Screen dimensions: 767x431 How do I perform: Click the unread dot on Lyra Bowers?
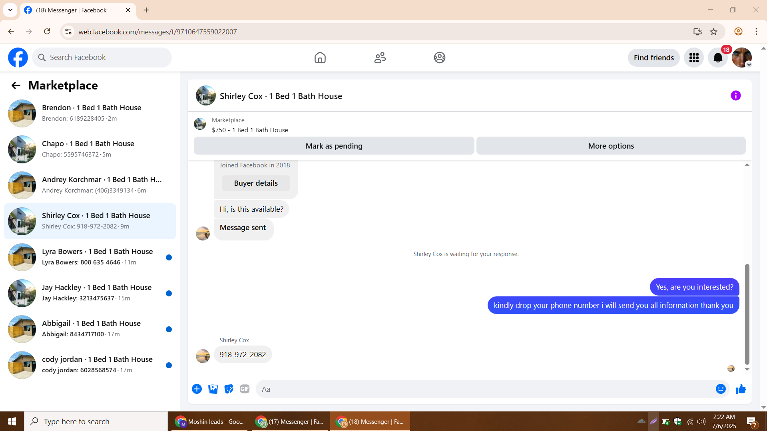169,258
